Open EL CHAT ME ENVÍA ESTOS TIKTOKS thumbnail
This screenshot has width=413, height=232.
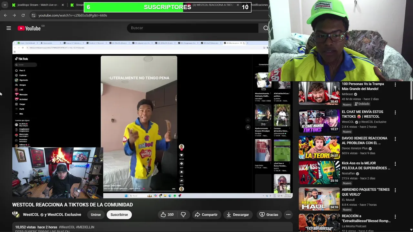[x=319, y=121]
